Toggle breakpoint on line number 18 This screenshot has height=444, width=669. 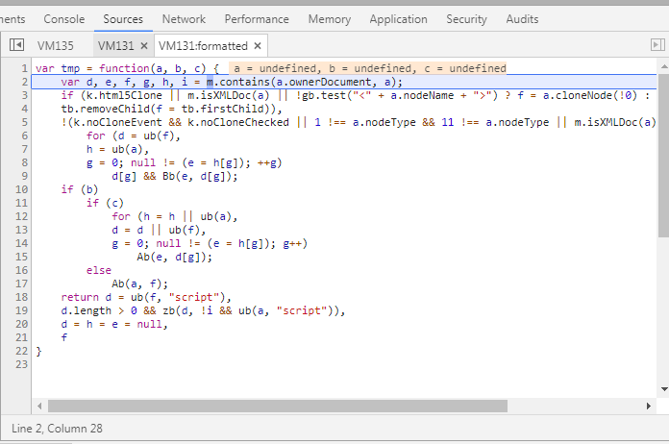[23, 297]
